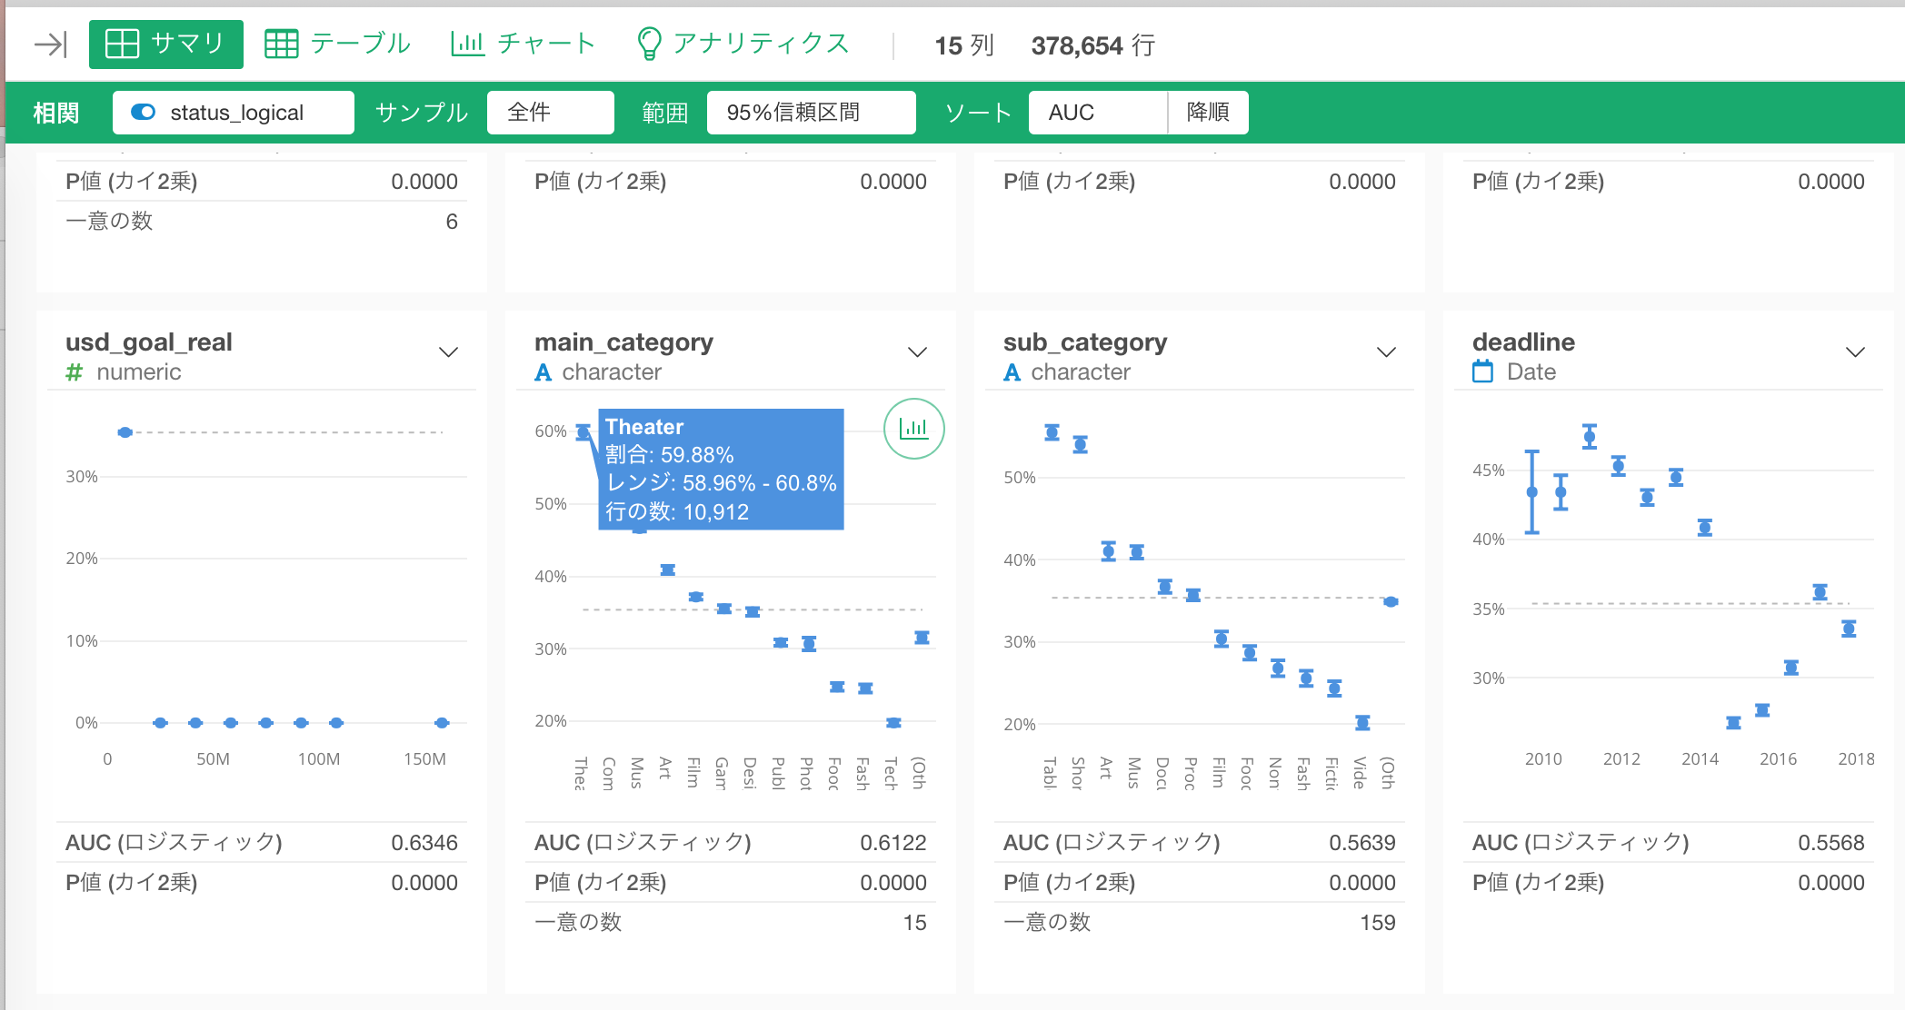
Task: Switch to the テーブル table view
Action: pyautogui.click(x=337, y=44)
